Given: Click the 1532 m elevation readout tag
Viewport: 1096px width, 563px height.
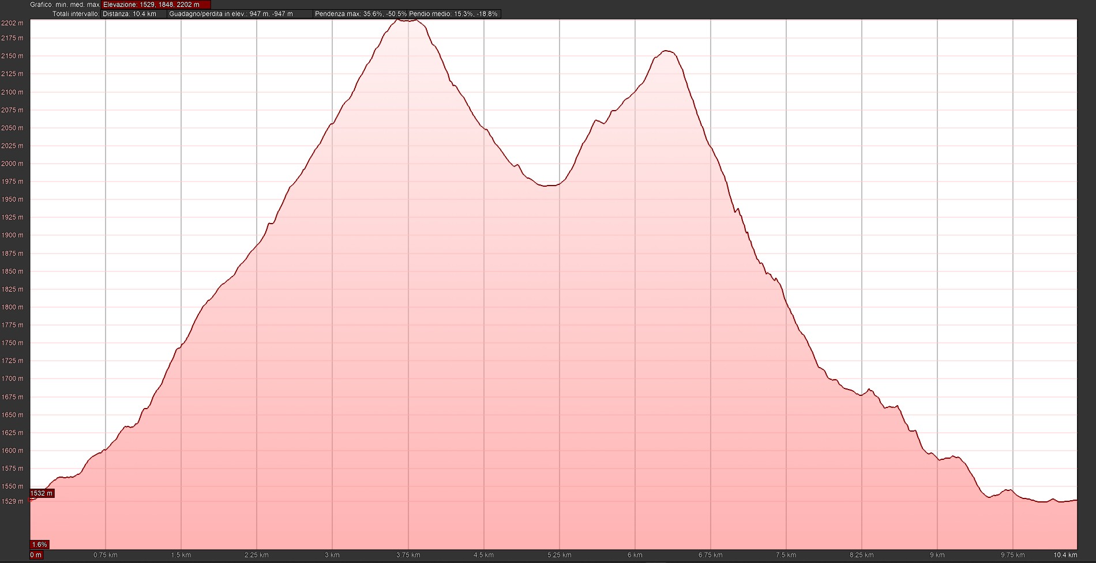Looking at the screenshot, I should tap(42, 493).
